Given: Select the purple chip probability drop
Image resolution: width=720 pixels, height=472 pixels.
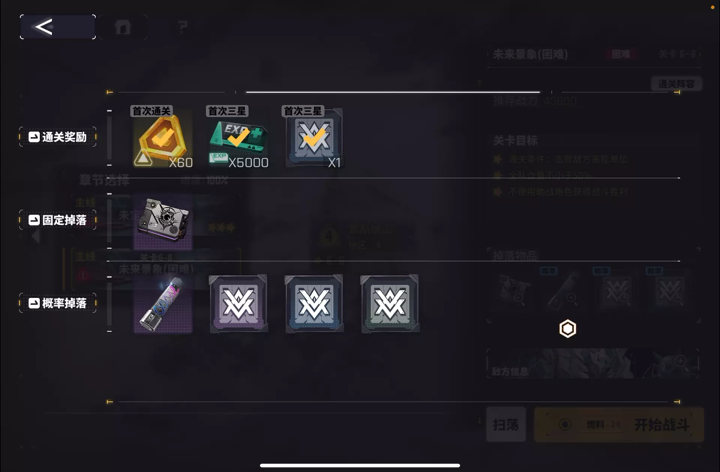Looking at the screenshot, I should (238, 304).
